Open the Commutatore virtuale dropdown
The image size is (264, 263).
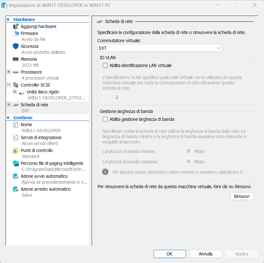160,48
